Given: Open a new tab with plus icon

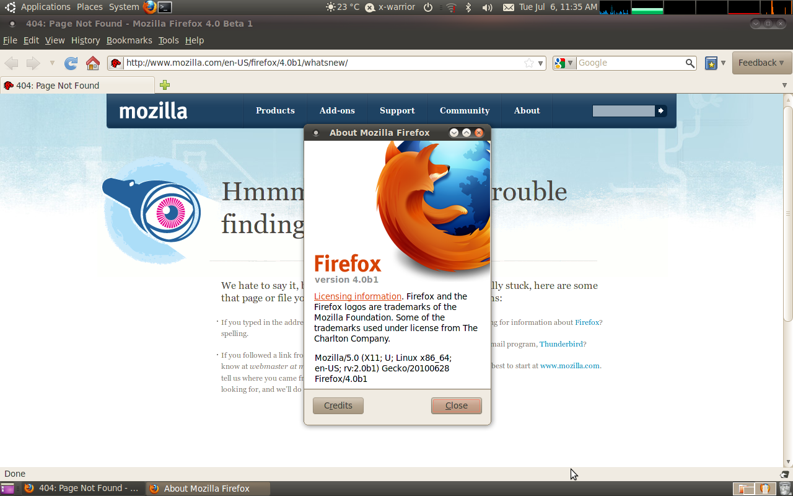Looking at the screenshot, I should [165, 85].
